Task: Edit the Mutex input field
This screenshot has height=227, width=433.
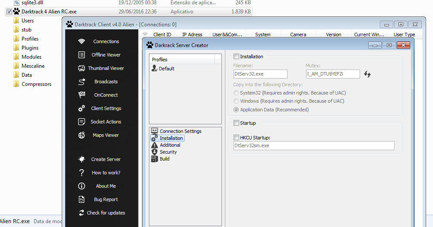Action: point(333,74)
